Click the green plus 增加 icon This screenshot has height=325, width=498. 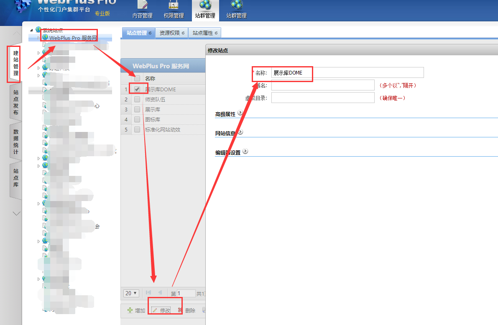coord(130,310)
